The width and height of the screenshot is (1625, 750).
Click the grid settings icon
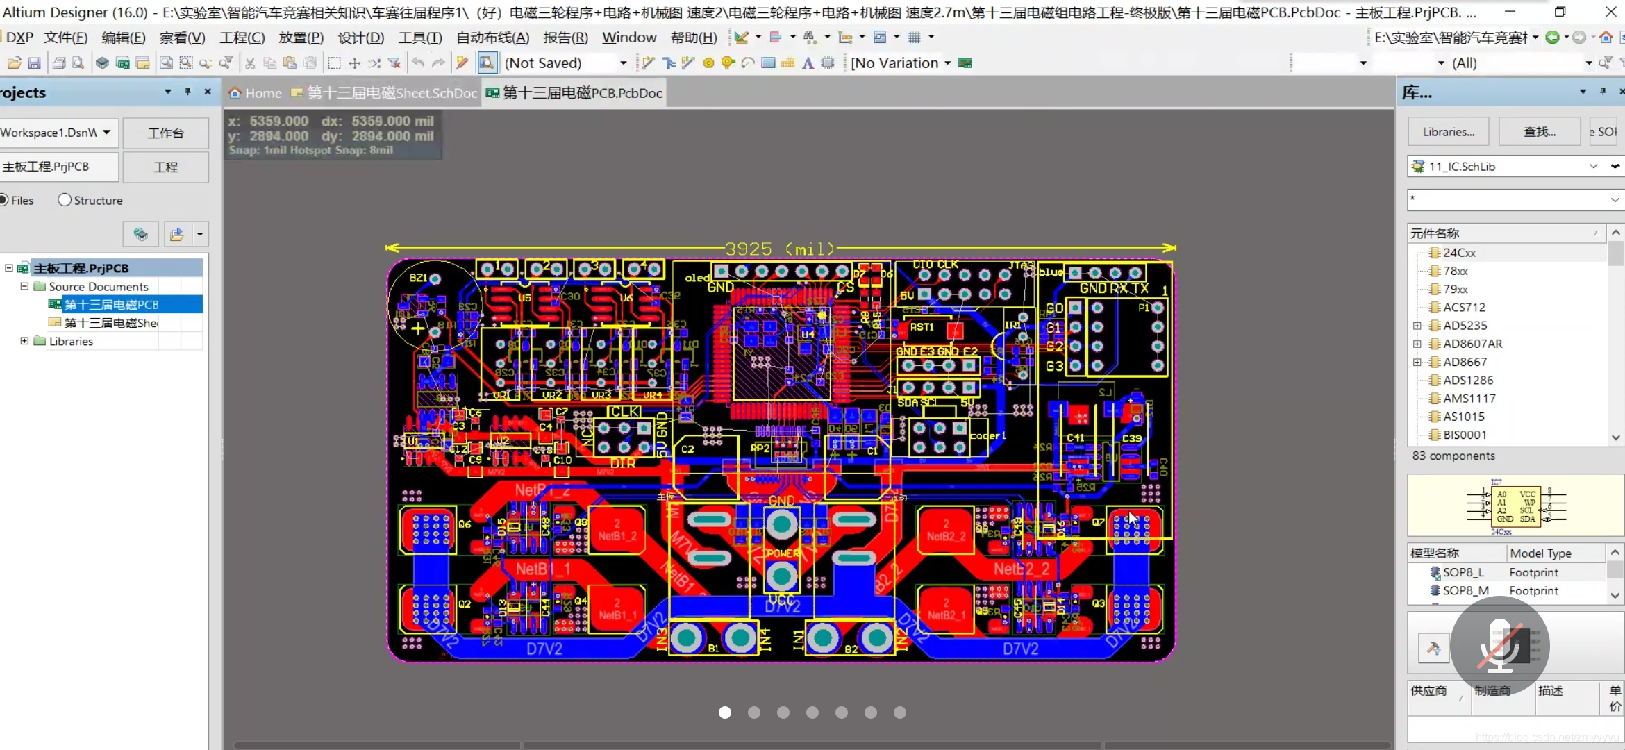point(915,37)
